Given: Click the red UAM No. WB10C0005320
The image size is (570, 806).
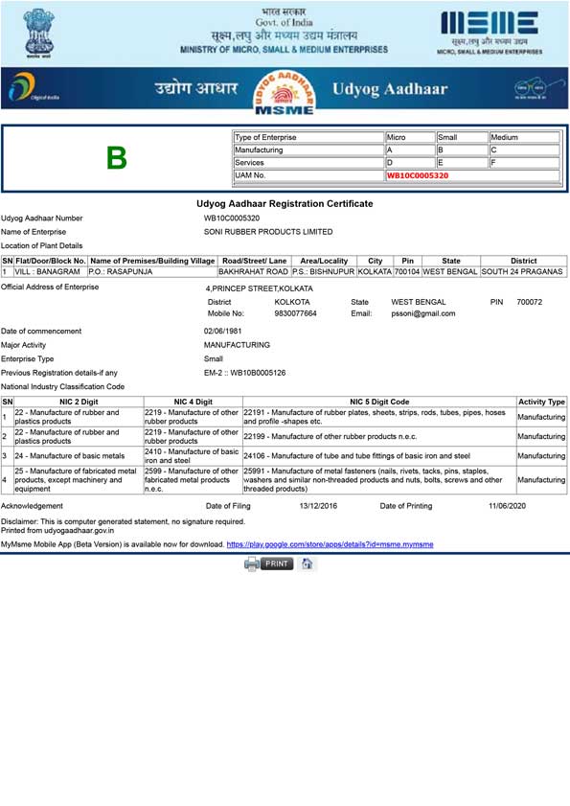Looking at the screenshot, I should [418, 175].
